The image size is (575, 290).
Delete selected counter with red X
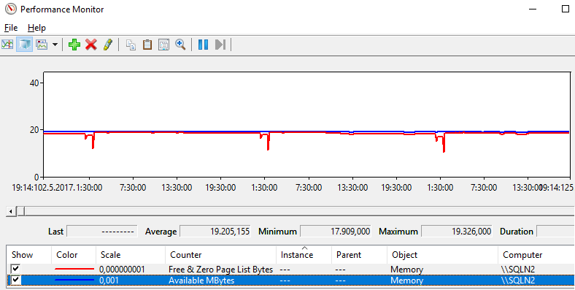coord(91,45)
